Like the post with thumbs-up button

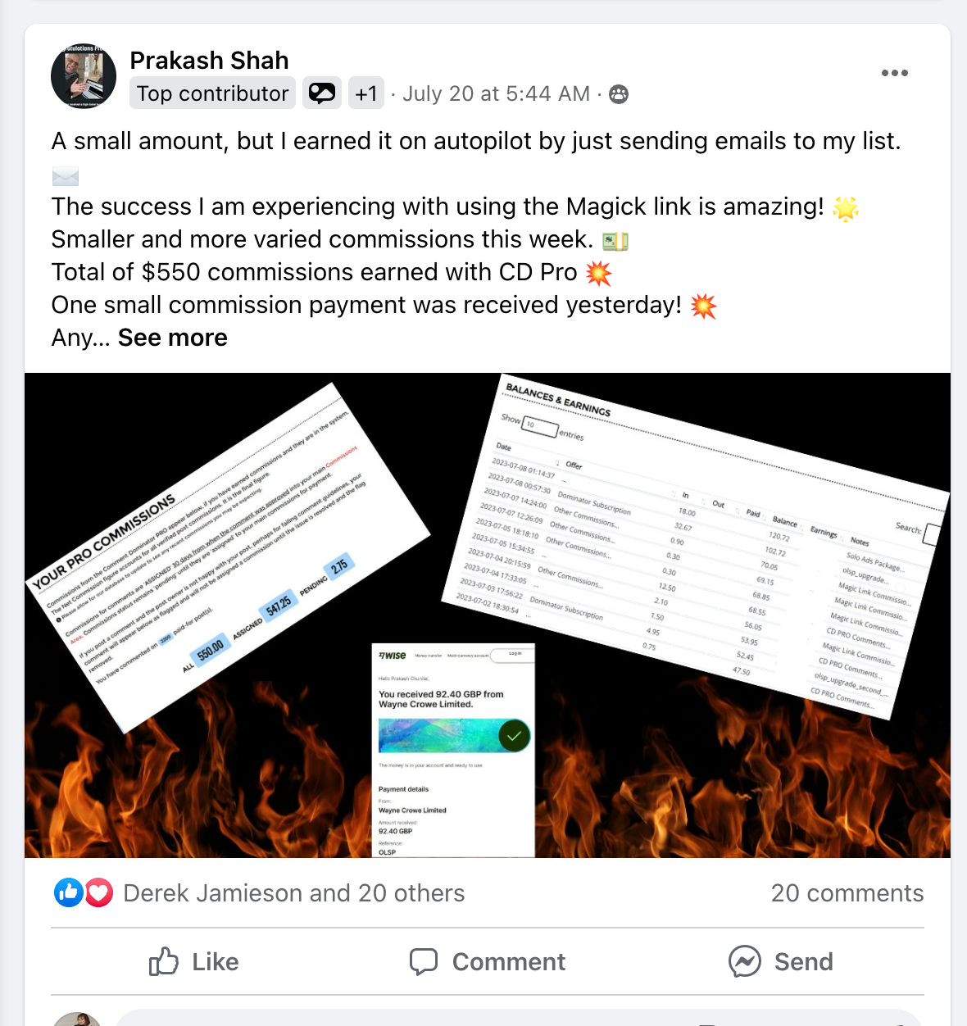pos(194,961)
